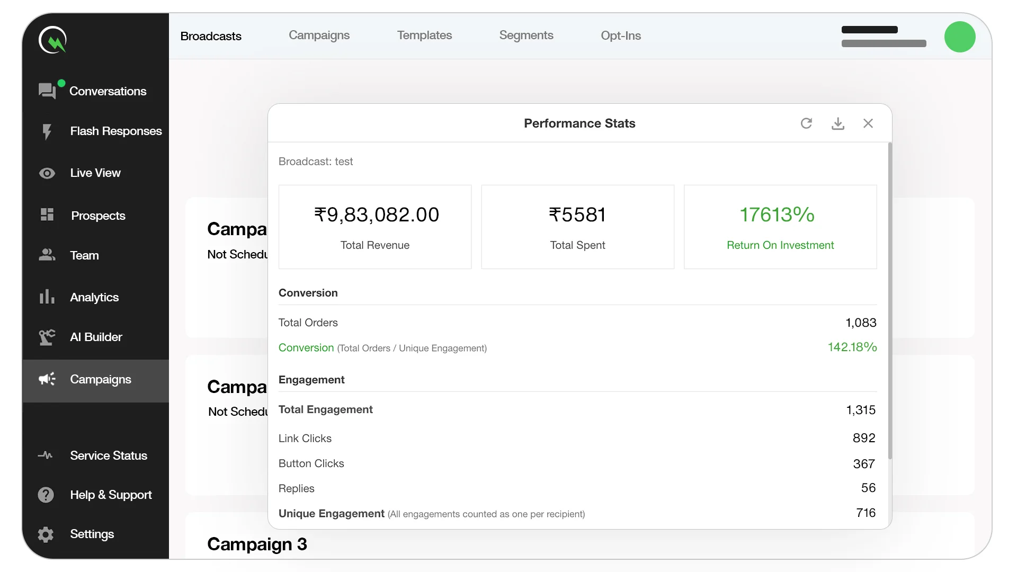1017x572 pixels.
Task: Open Live View eye icon
Action: coord(47,173)
